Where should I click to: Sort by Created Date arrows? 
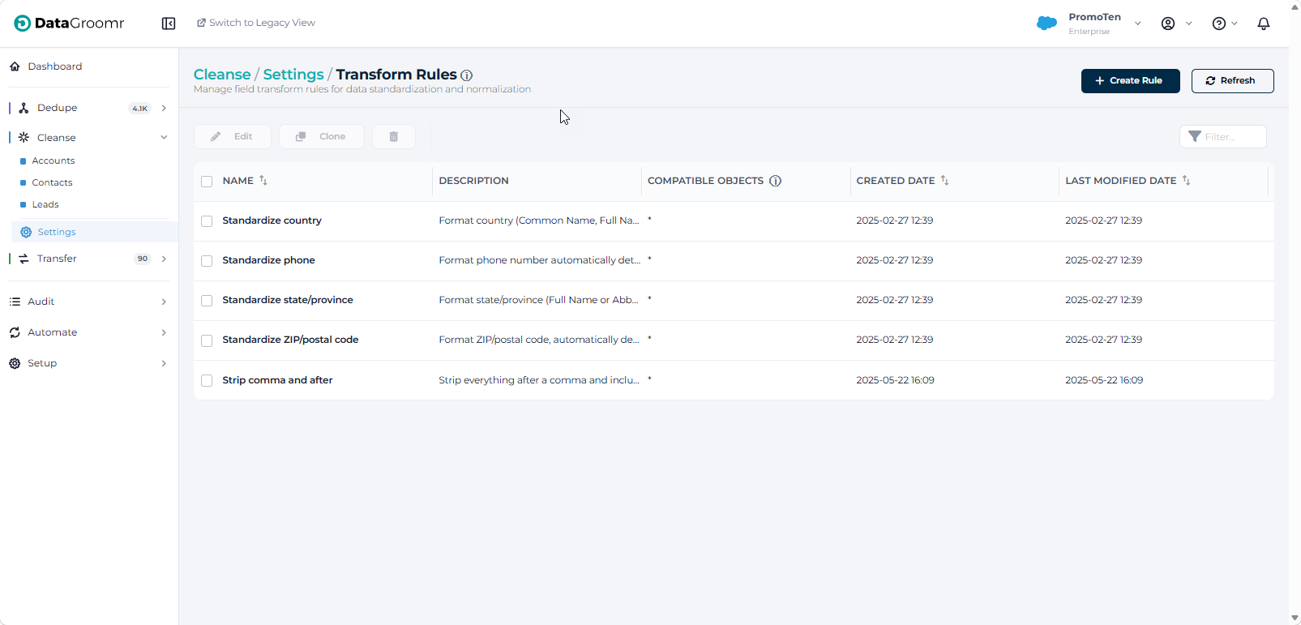coord(944,181)
